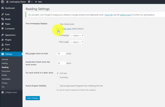
Task: Open General settings submenu
Action: click(5, 59)
